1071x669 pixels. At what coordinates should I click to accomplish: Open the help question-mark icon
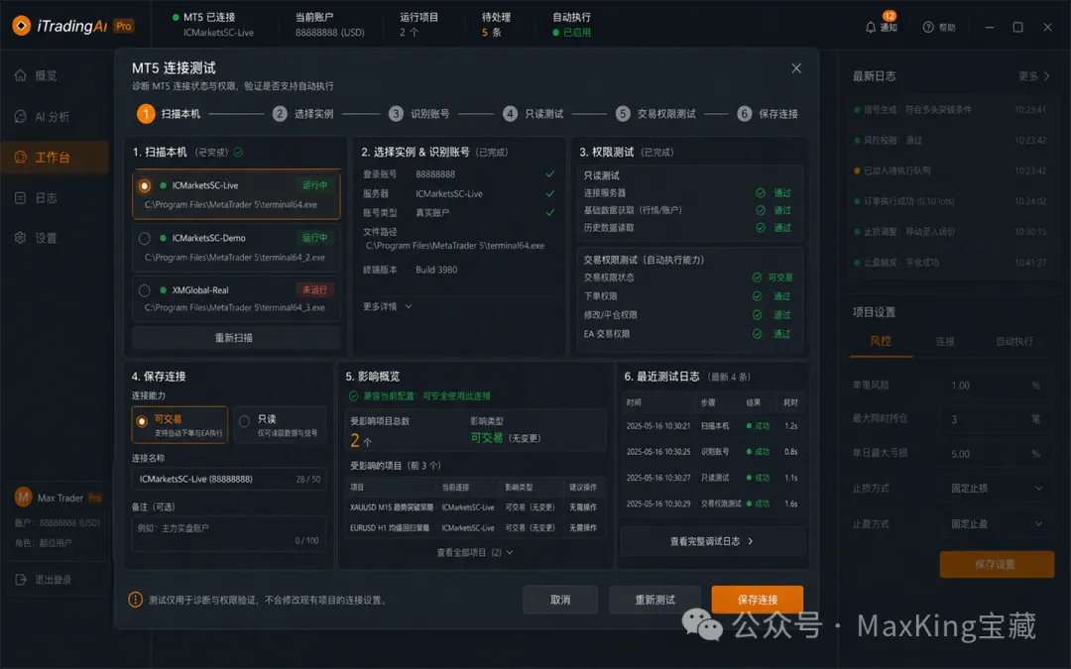point(928,27)
